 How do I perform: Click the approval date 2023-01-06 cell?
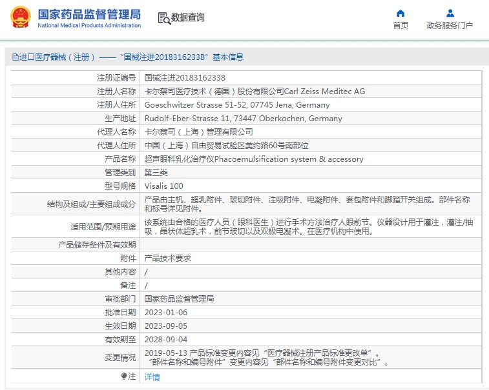point(165,312)
